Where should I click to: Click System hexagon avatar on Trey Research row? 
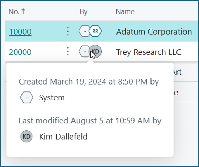[x=84, y=51]
